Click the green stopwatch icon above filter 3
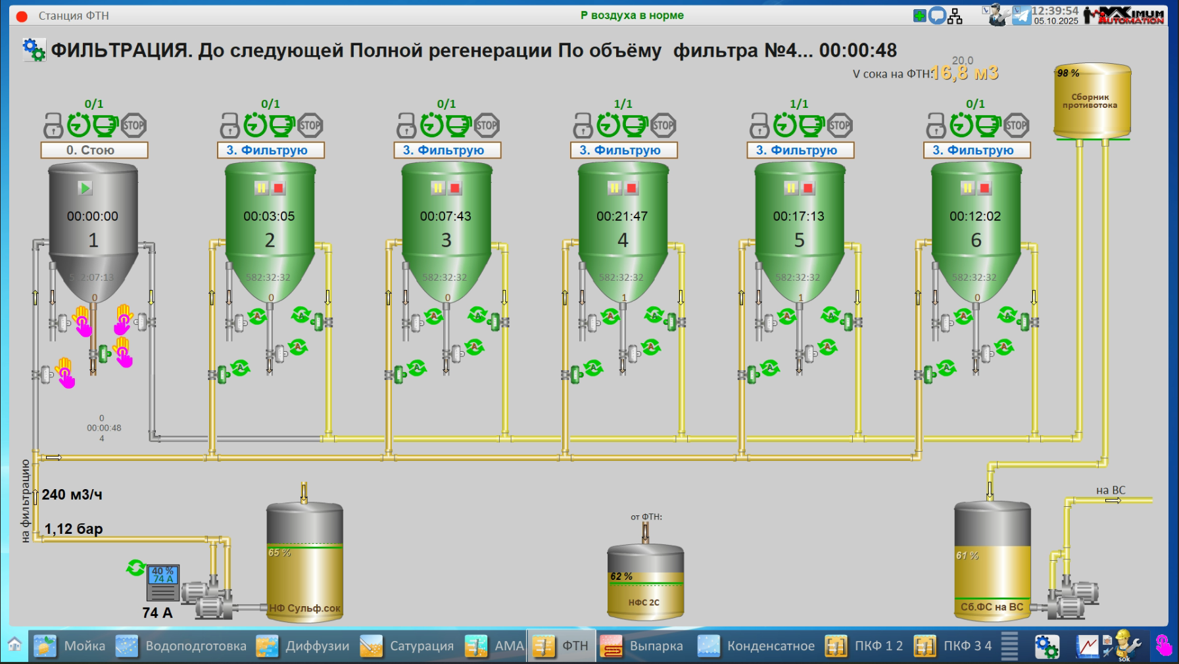Viewport: 1179px width, 664px height. (431, 125)
